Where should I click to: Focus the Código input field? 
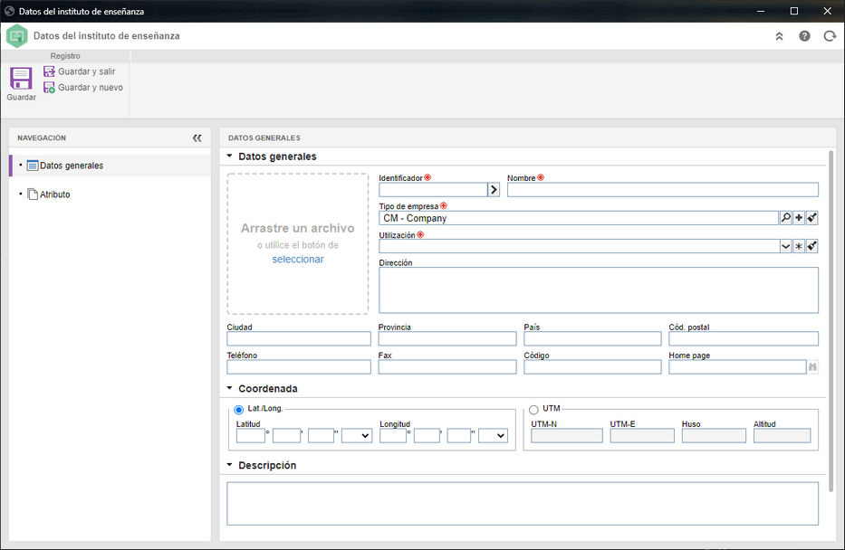(x=592, y=367)
